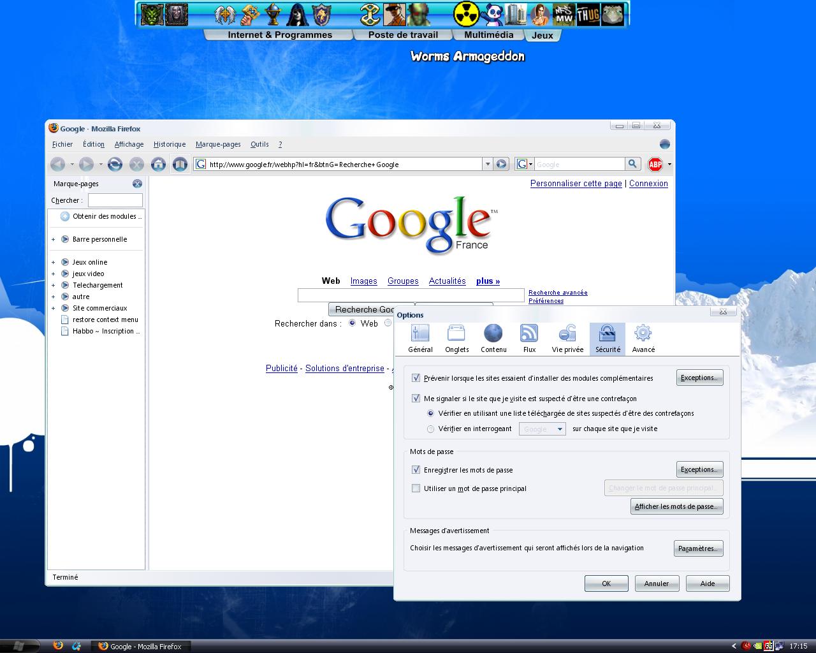
Task: Open the Marque-pages menu
Action: click(x=218, y=144)
